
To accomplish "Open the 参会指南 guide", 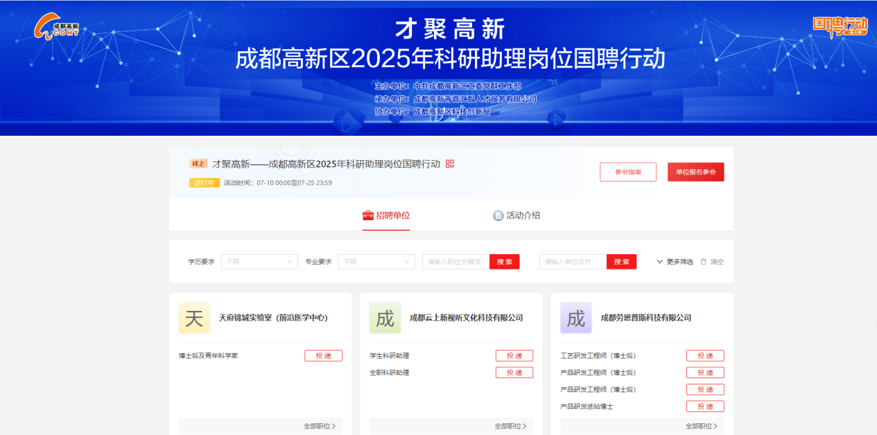I will click(x=627, y=172).
